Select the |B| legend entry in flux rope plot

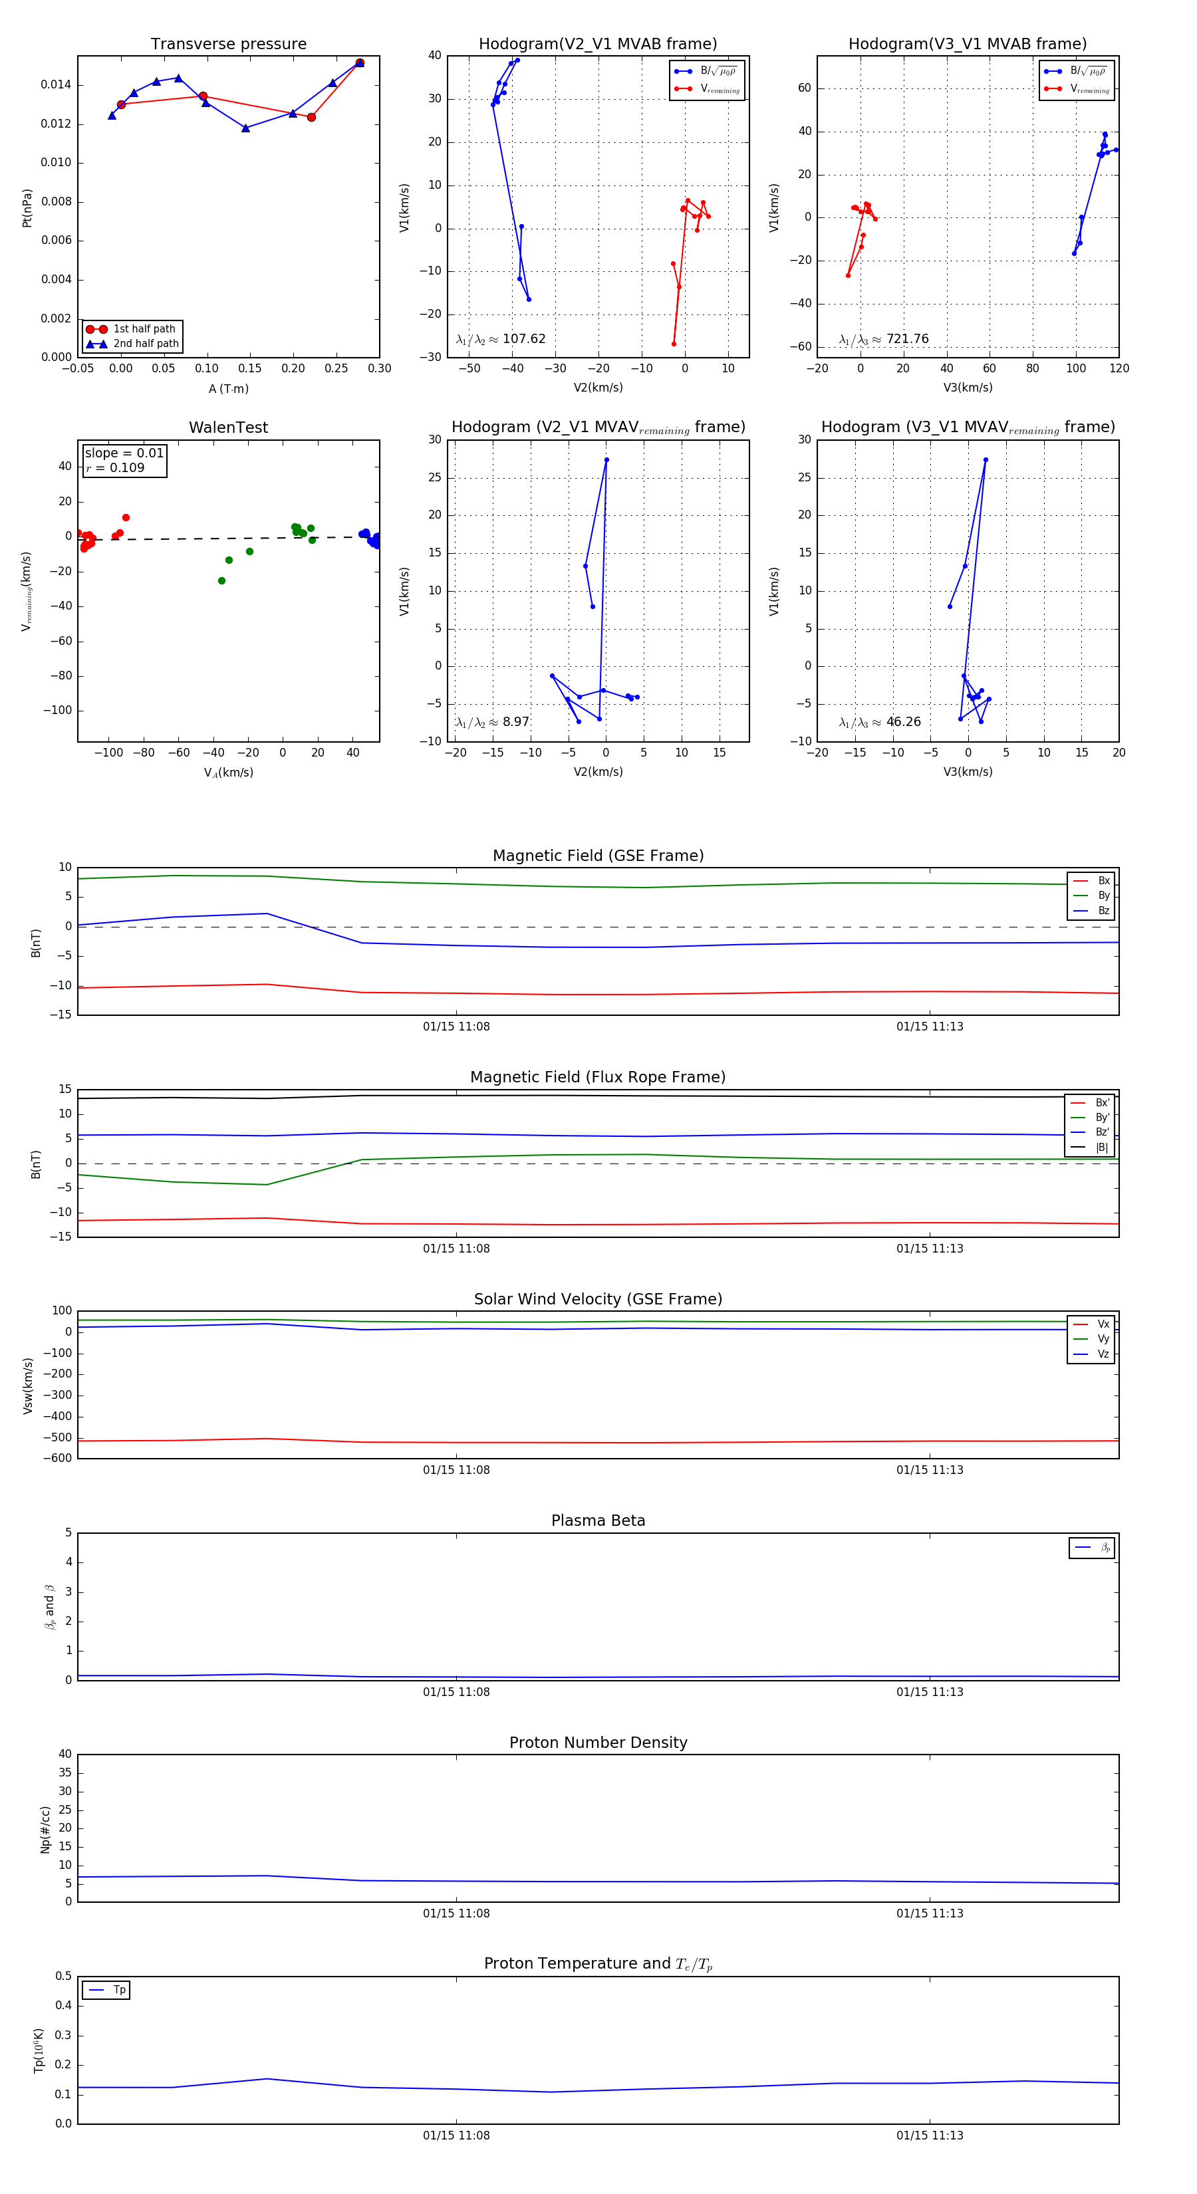tap(1090, 1148)
